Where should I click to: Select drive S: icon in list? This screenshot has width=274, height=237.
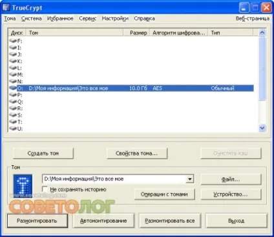[13, 115]
